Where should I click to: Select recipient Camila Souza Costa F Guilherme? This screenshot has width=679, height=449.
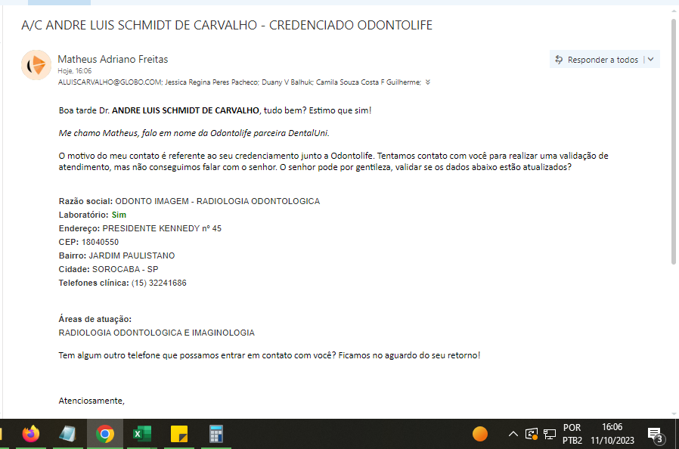point(368,82)
